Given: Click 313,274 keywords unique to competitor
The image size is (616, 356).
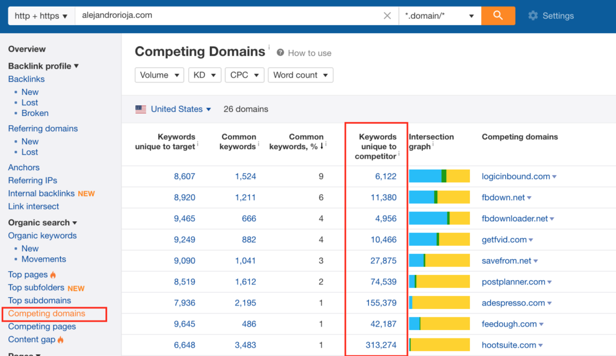Looking at the screenshot, I should coord(381,345).
